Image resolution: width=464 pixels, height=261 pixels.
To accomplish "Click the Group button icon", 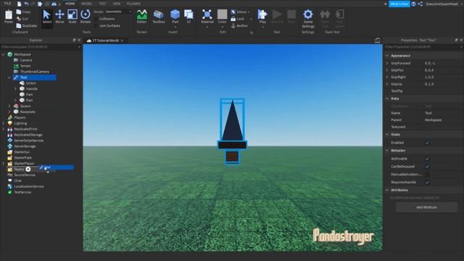I will tap(233, 12).
